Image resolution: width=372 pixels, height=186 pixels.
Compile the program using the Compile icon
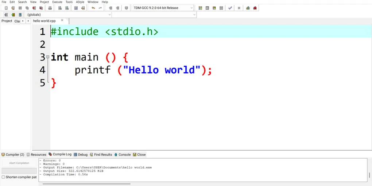(x=200, y=8)
